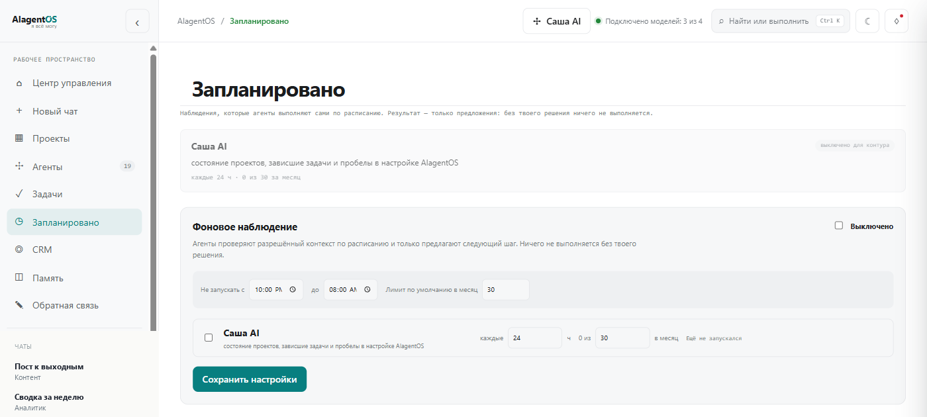
Task: Click the book icon beside Память
Action: point(19,278)
